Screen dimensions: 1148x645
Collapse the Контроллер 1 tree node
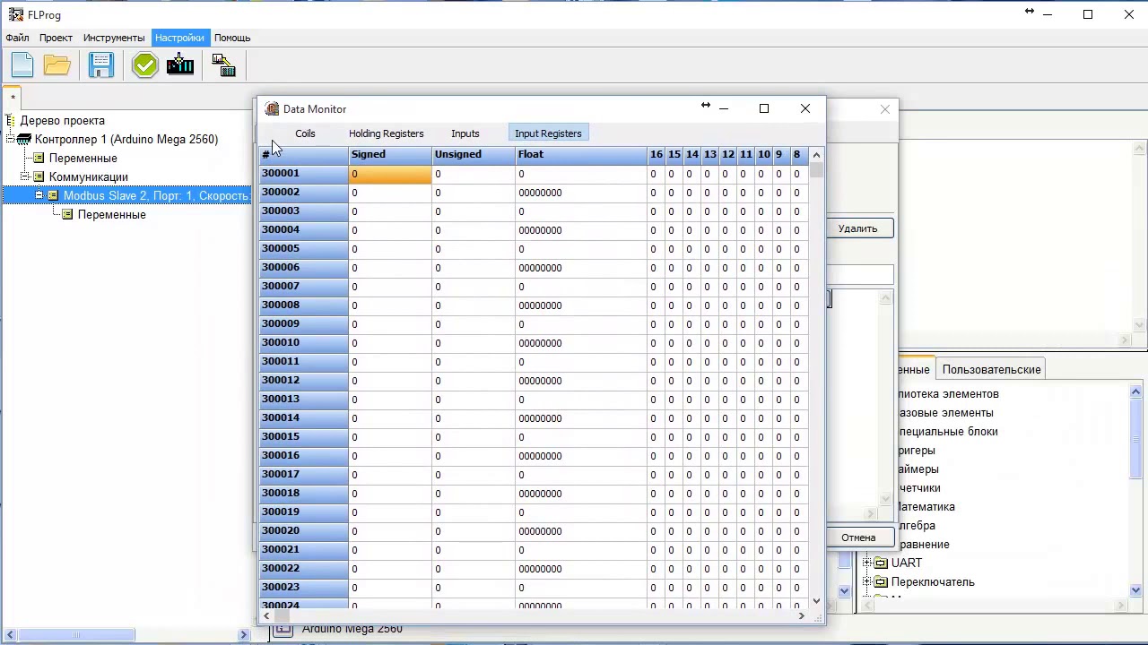[11, 140]
